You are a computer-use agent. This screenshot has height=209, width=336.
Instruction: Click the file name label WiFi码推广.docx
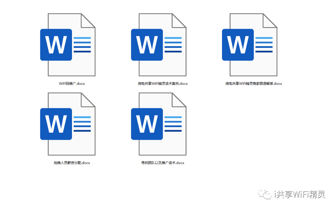point(72,83)
